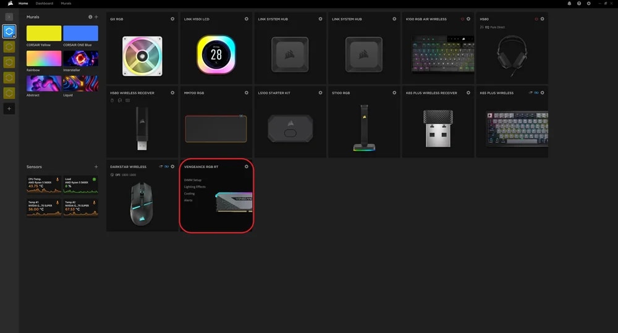Click the MM700 RGB mousepad image
The height and width of the screenshot is (333, 618).
(x=216, y=129)
